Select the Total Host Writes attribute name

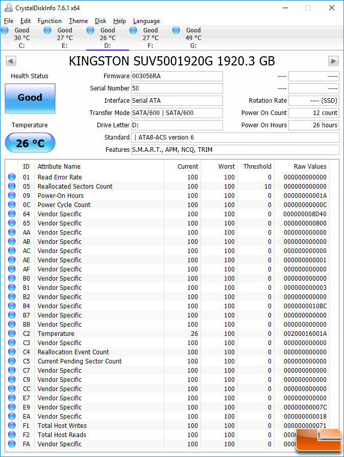coord(62,425)
